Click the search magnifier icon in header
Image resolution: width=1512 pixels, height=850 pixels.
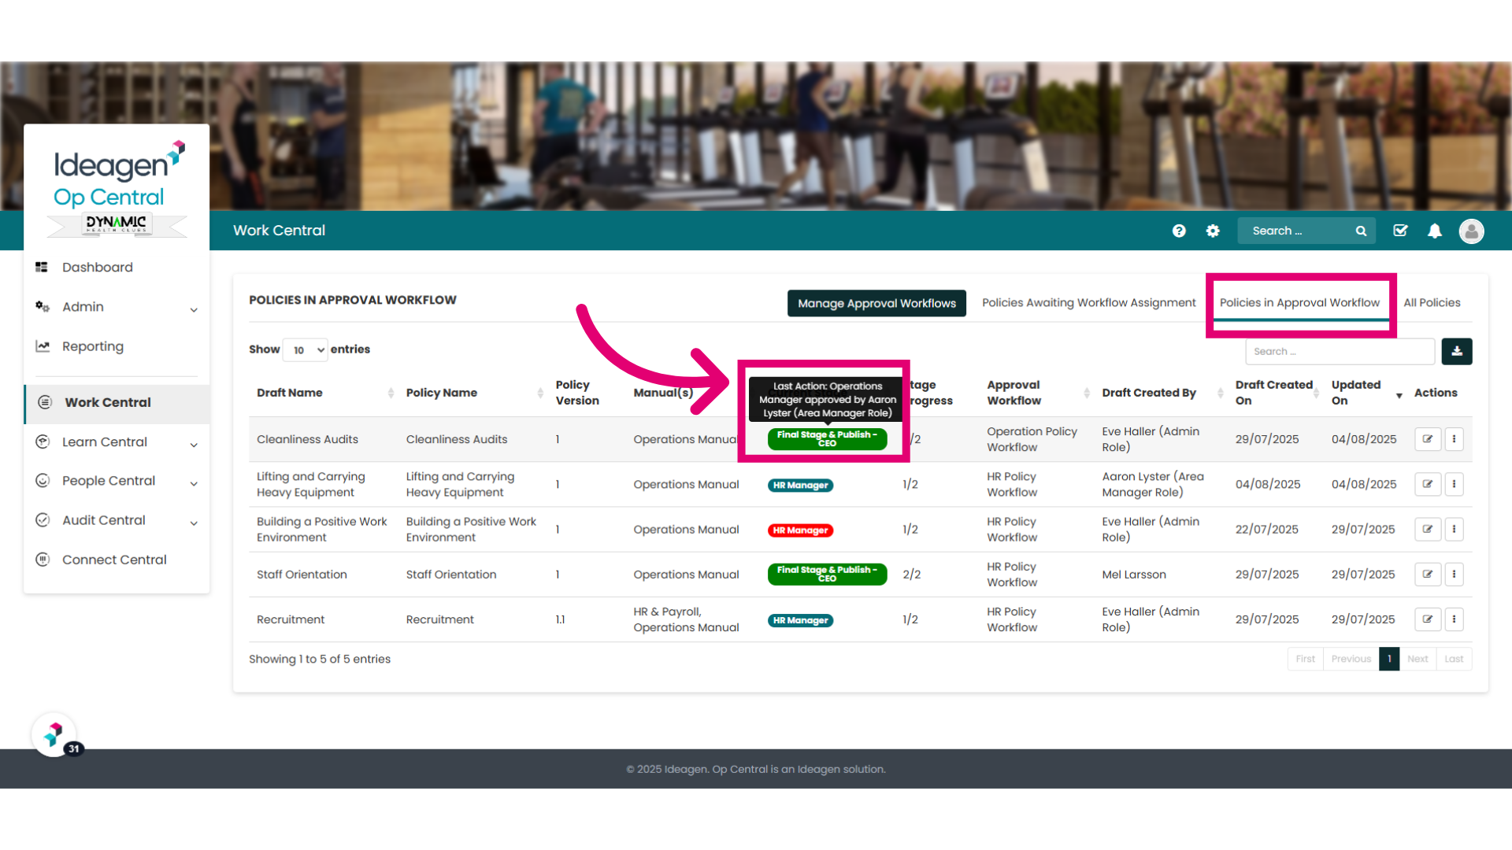coord(1361,231)
